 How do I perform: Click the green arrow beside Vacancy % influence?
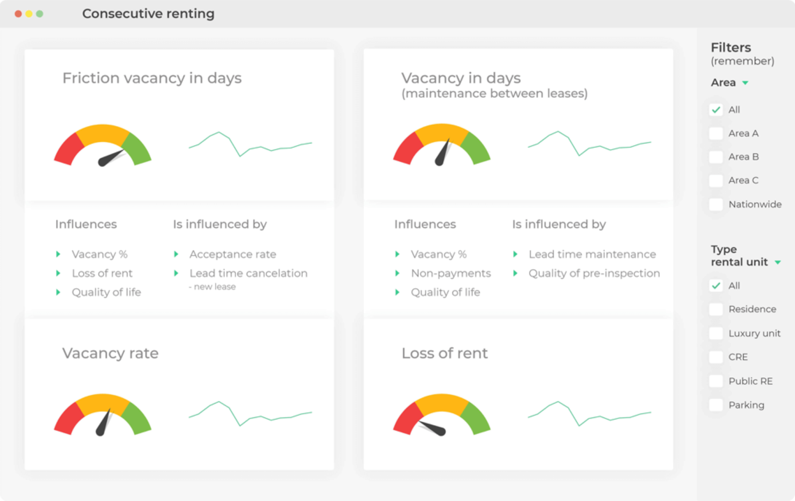[x=59, y=254]
